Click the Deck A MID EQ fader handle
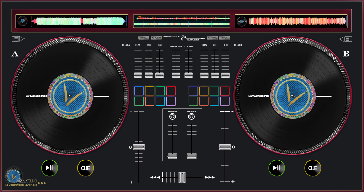The image size is (364, 192). point(149,75)
